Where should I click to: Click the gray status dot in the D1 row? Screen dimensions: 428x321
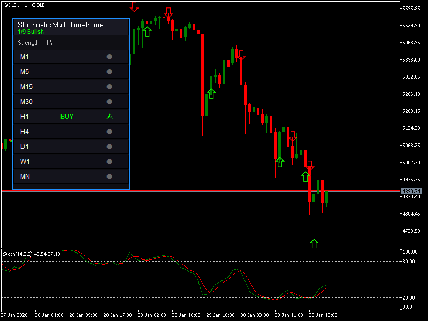coord(110,147)
